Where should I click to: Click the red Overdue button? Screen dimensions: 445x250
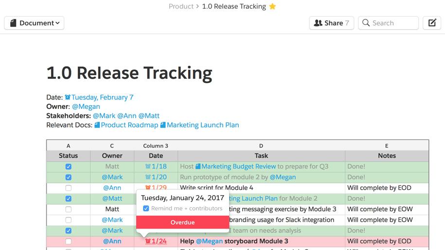[182, 222]
